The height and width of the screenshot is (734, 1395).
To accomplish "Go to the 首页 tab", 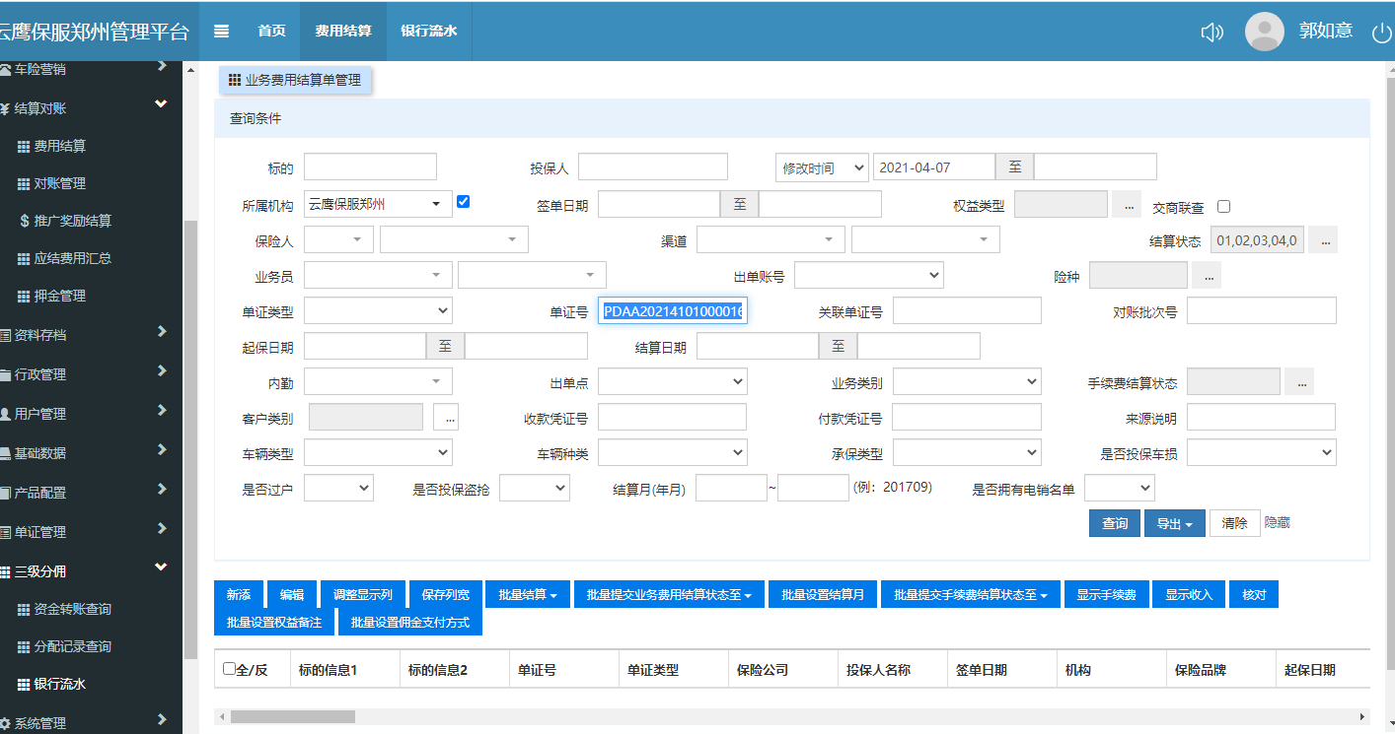I will (x=271, y=31).
